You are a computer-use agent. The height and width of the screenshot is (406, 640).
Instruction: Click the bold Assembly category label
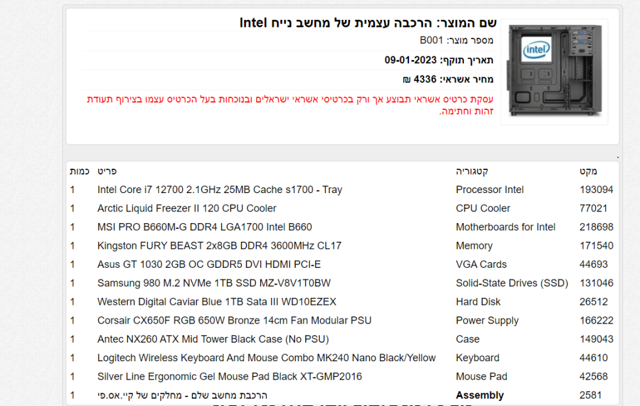[x=479, y=395]
